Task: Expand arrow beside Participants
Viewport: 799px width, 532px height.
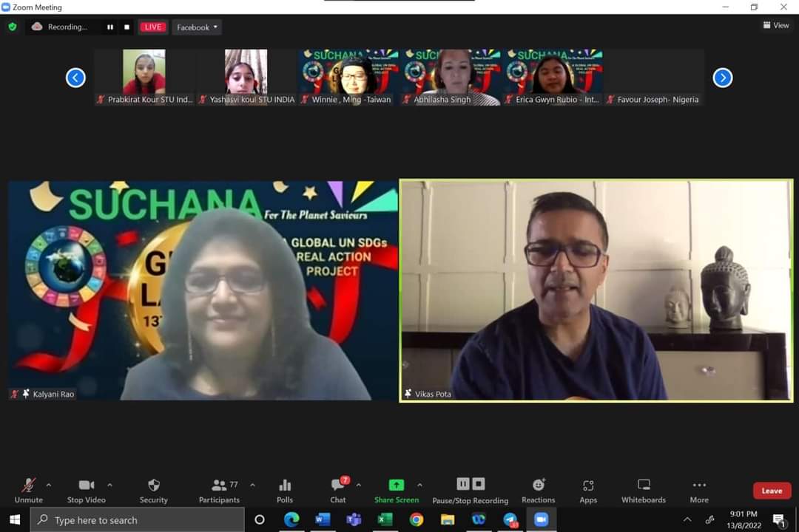Action: tap(253, 485)
